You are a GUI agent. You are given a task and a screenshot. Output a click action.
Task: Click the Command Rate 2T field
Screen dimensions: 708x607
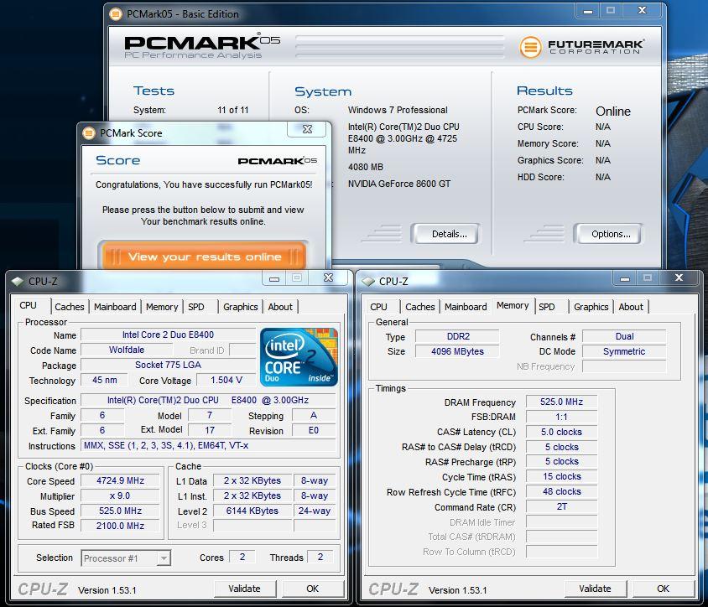562,506
